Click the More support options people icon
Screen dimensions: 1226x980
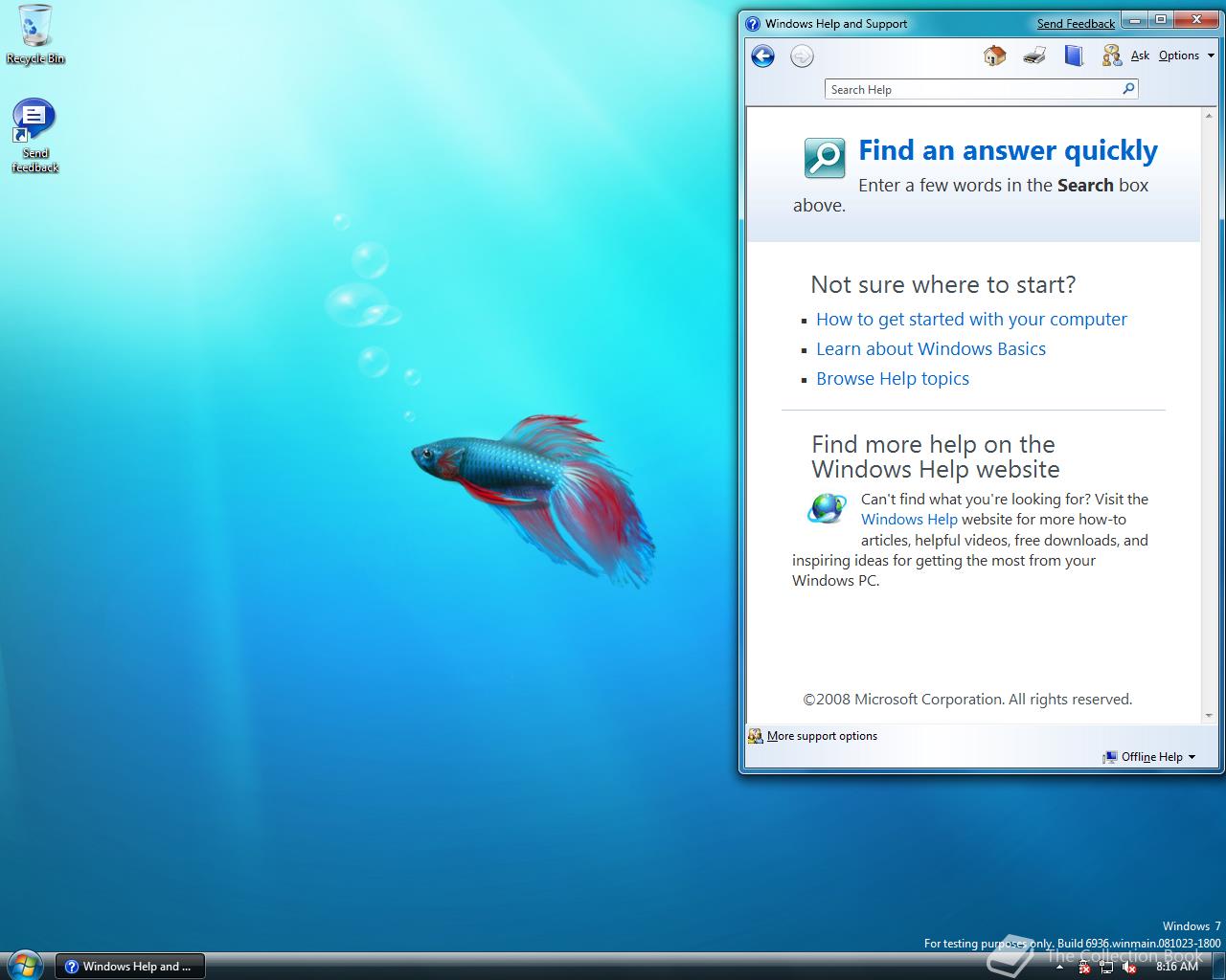(756, 736)
